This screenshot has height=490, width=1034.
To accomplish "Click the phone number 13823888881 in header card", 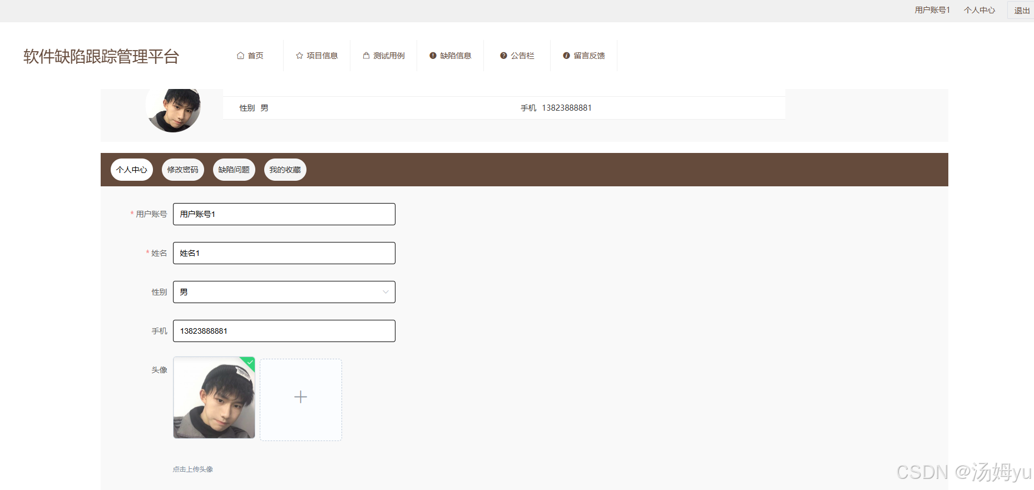I will point(567,108).
